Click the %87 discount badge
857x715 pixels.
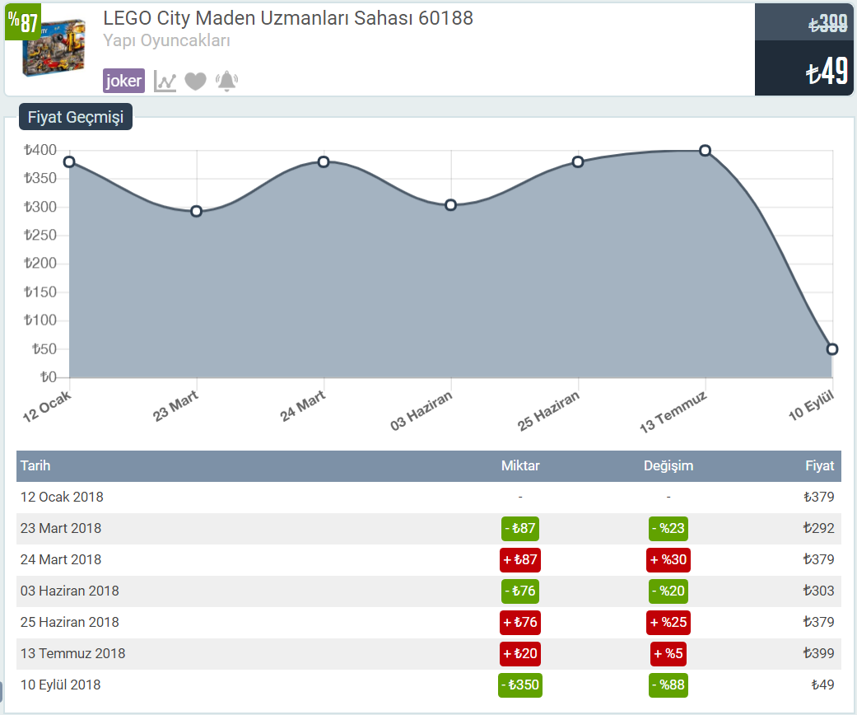tap(22, 22)
